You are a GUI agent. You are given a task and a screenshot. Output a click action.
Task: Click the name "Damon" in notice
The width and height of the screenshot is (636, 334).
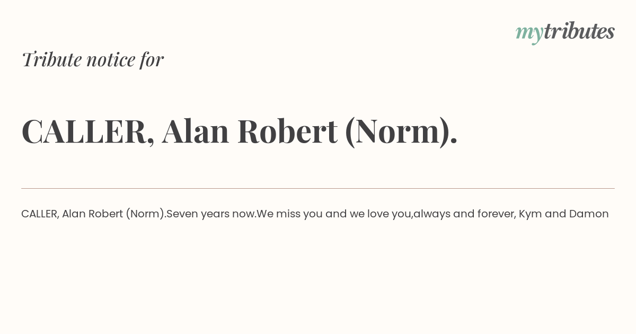[x=589, y=214]
